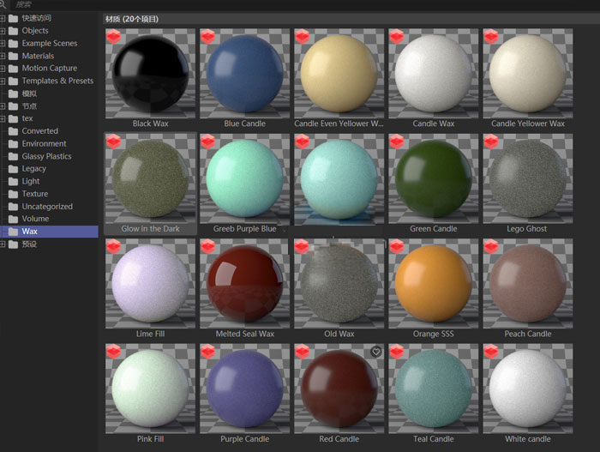The image size is (600, 452).
Task: Click the Redshift badge on Lime Fill
Action: tap(114, 247)
